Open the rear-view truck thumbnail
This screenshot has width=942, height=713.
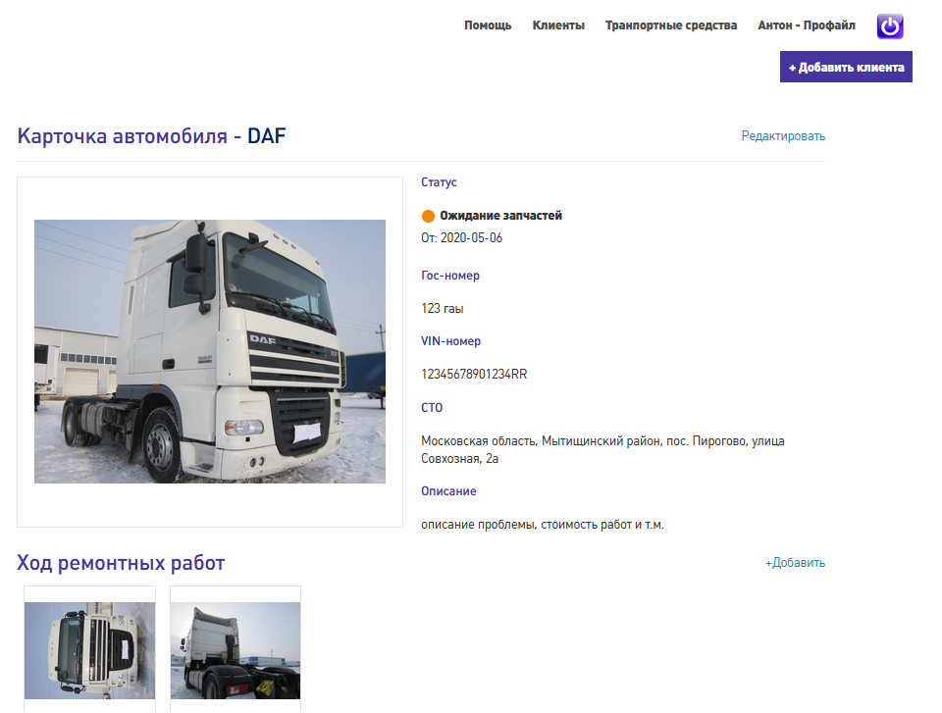(235, 650)
